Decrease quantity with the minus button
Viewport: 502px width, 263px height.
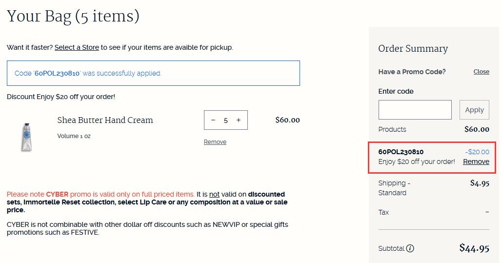click(x=213, y=120)
